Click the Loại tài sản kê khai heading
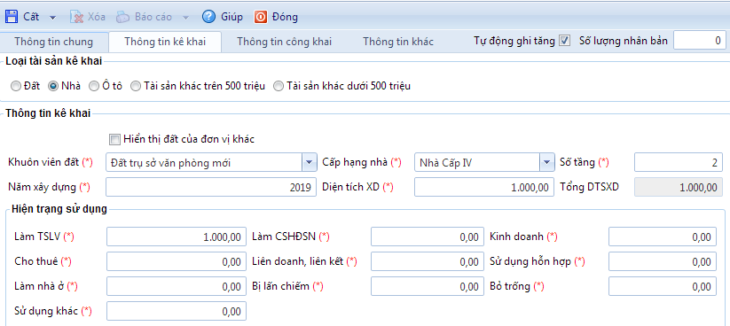The height and width of the screenshot is (326, 730). coord(54,61)
